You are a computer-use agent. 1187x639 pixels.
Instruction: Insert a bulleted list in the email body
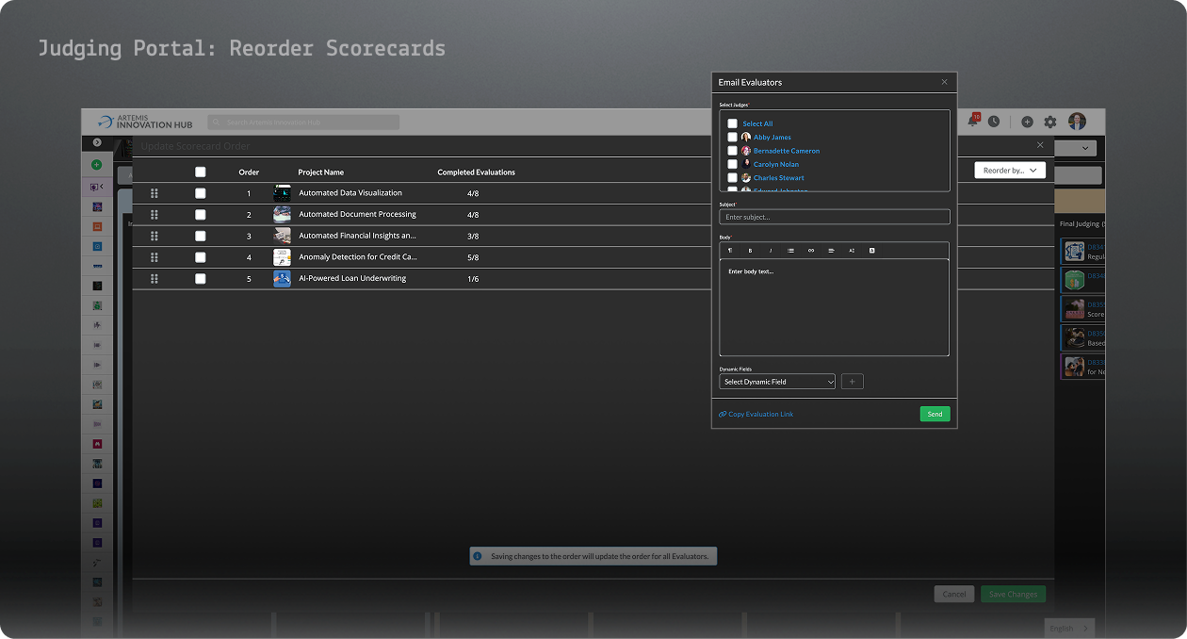point(790,251)
